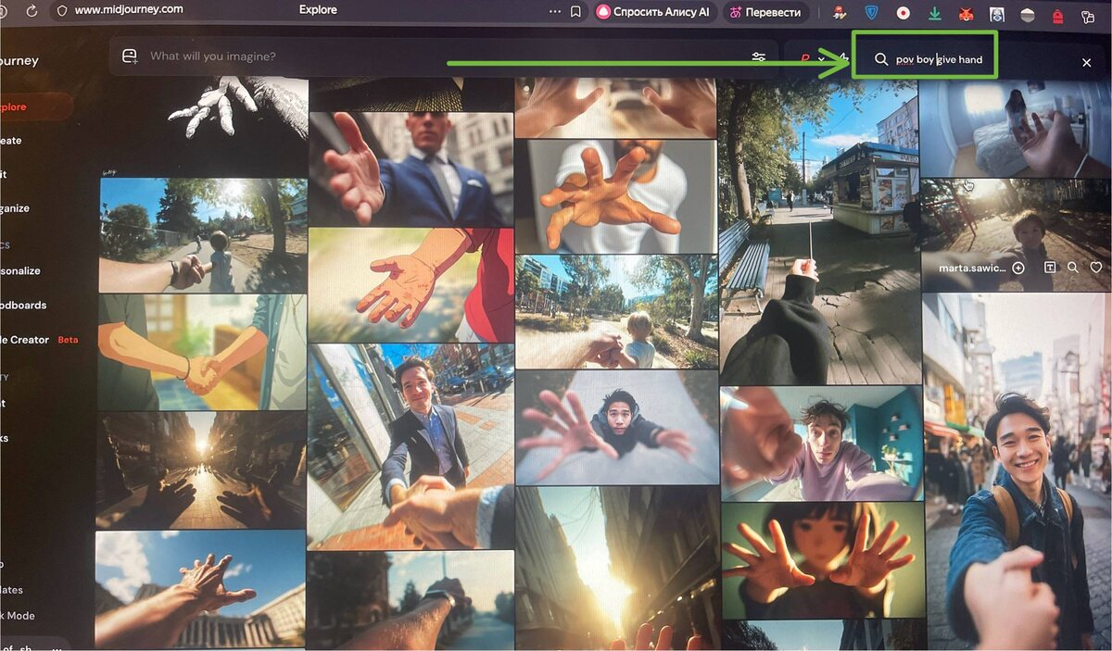
Task: Click the T prompt icon on marta's image
Action: [x=1050, y=268]
